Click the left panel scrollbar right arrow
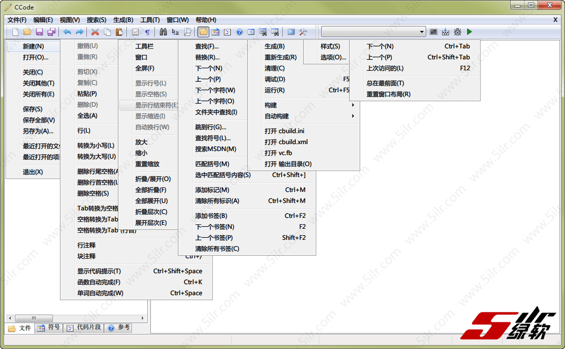 coord(144,318)
